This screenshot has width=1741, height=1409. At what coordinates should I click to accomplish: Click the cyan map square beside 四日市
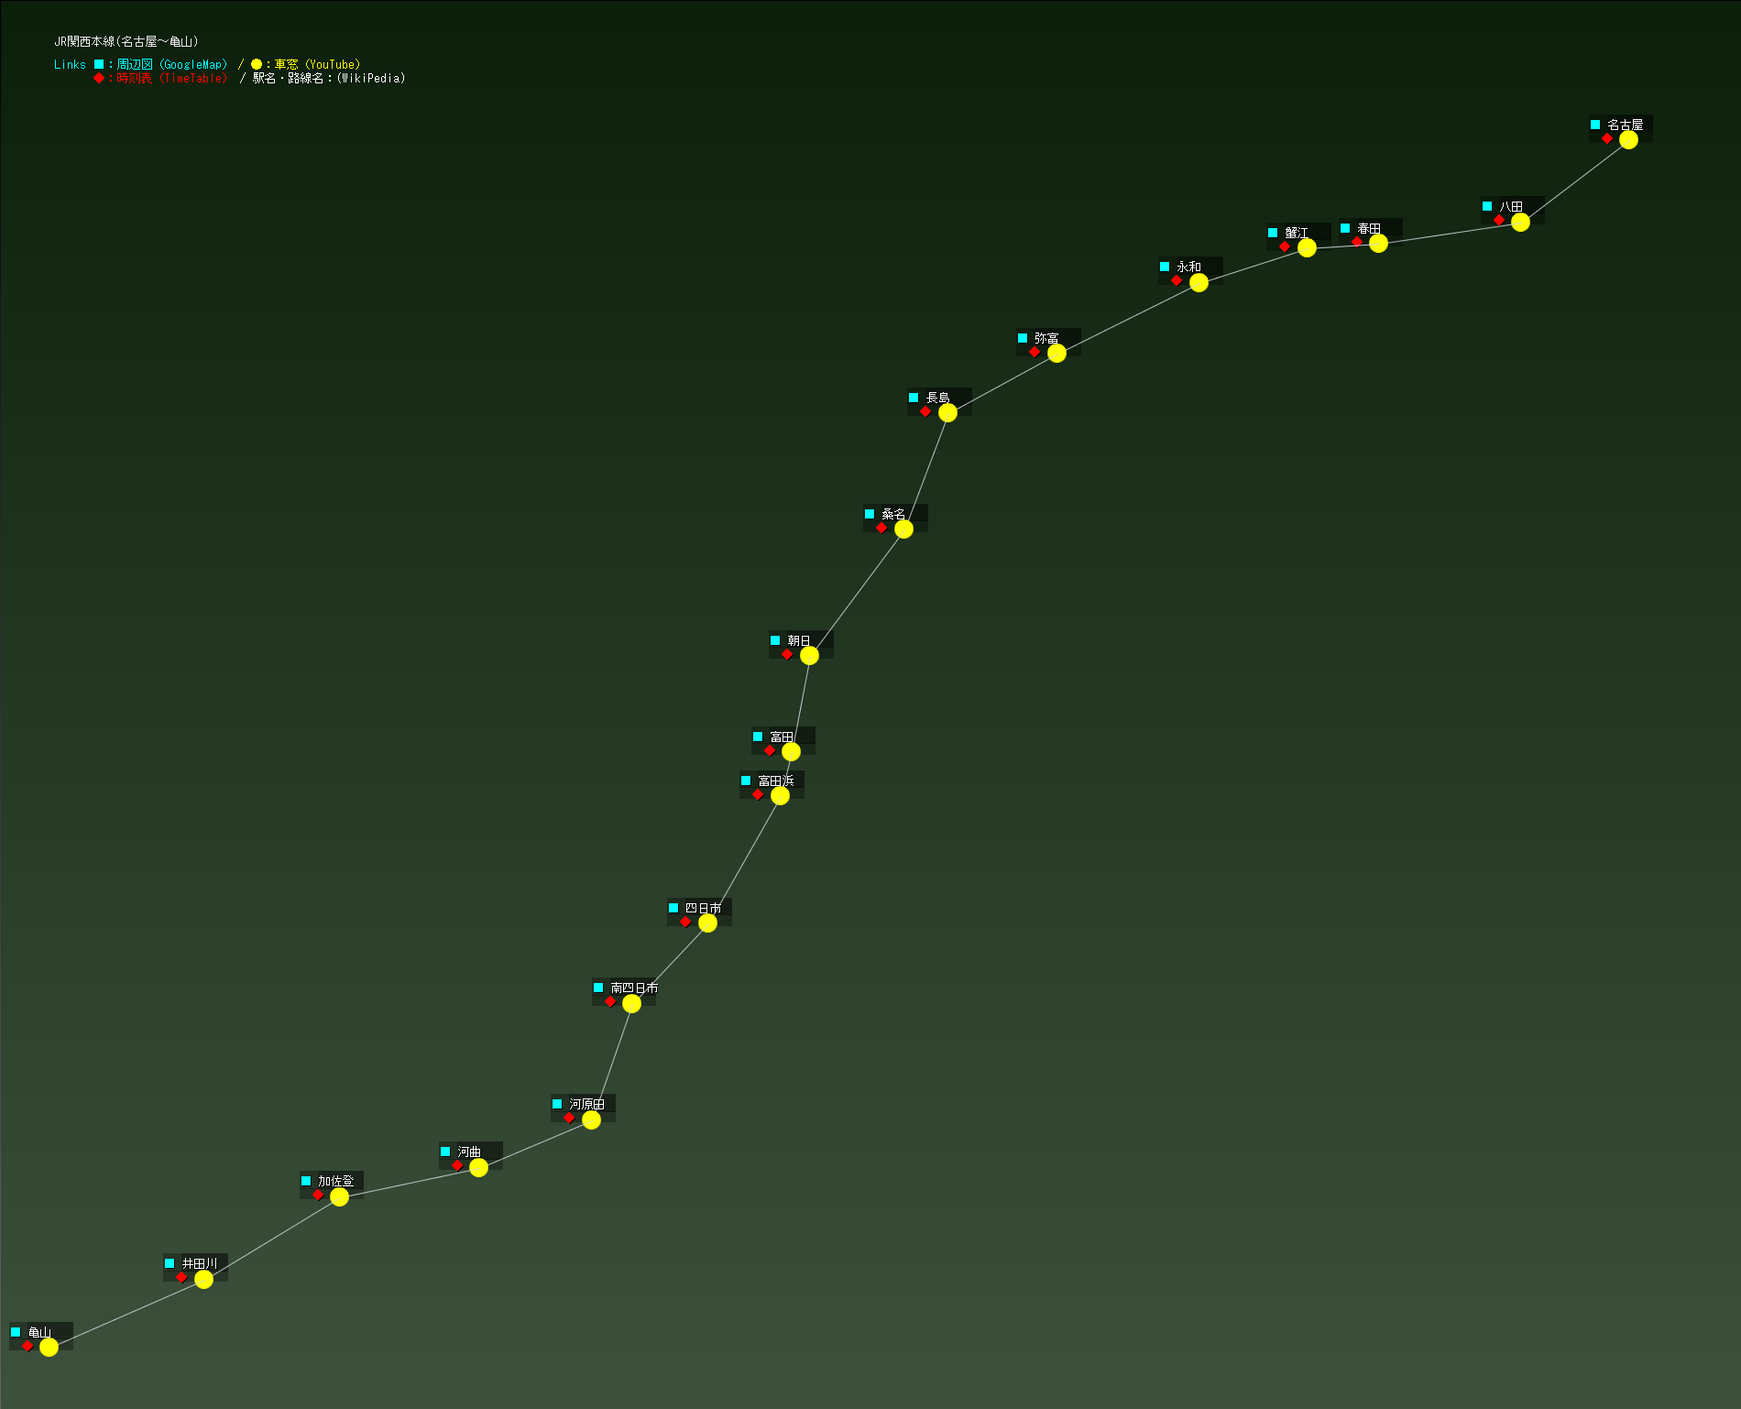[673, 908]
